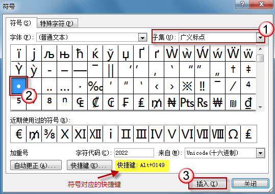Select the reference mark ※ symbol
275x194 pixels.
187,86
